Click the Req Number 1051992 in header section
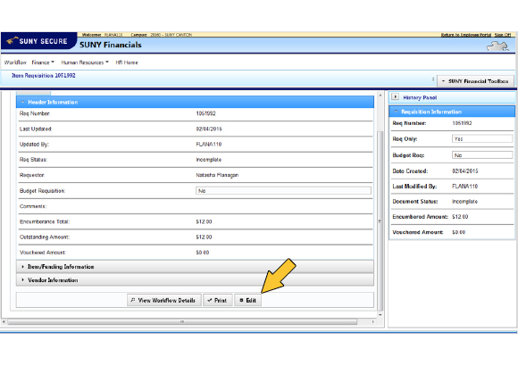 pos(205,113)
